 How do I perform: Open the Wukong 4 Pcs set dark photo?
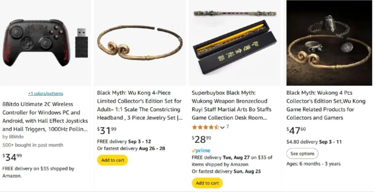tap(330, 43)
